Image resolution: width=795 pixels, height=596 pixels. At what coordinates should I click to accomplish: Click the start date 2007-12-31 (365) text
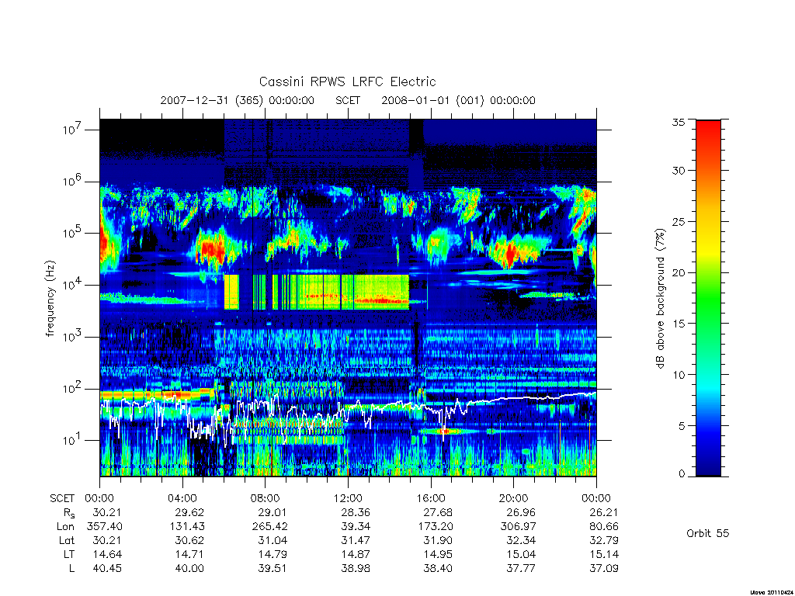[x=211, y=100]
